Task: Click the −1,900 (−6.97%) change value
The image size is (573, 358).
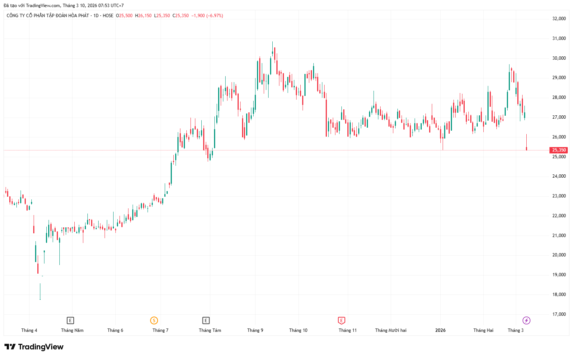Action: pos(207,16)
